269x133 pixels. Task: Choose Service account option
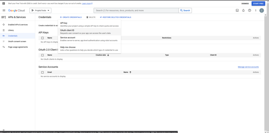89,39
